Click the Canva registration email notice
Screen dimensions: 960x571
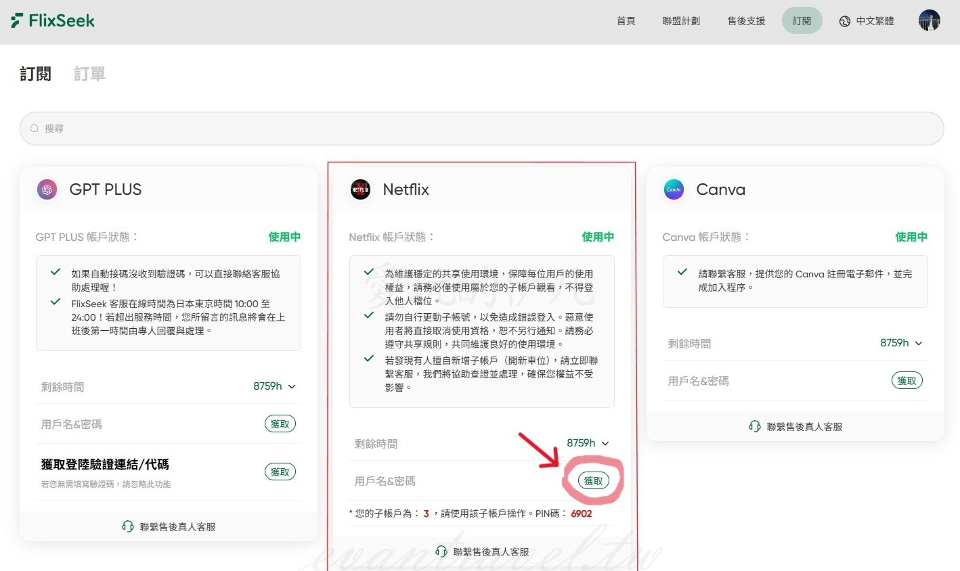point(805,281)
